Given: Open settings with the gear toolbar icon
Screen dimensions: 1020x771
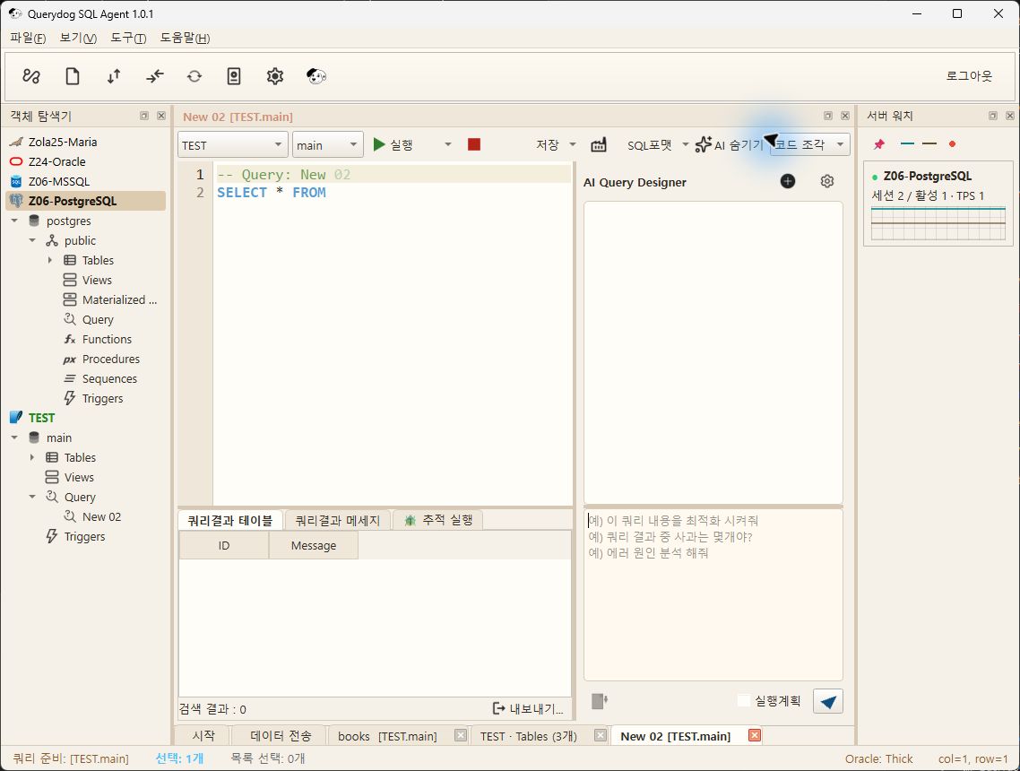Looking at the screenshot, I should (275, 76).
